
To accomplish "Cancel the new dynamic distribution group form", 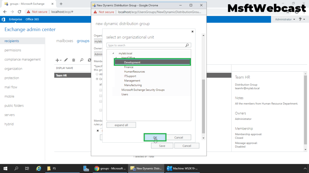I will (186, 146).
